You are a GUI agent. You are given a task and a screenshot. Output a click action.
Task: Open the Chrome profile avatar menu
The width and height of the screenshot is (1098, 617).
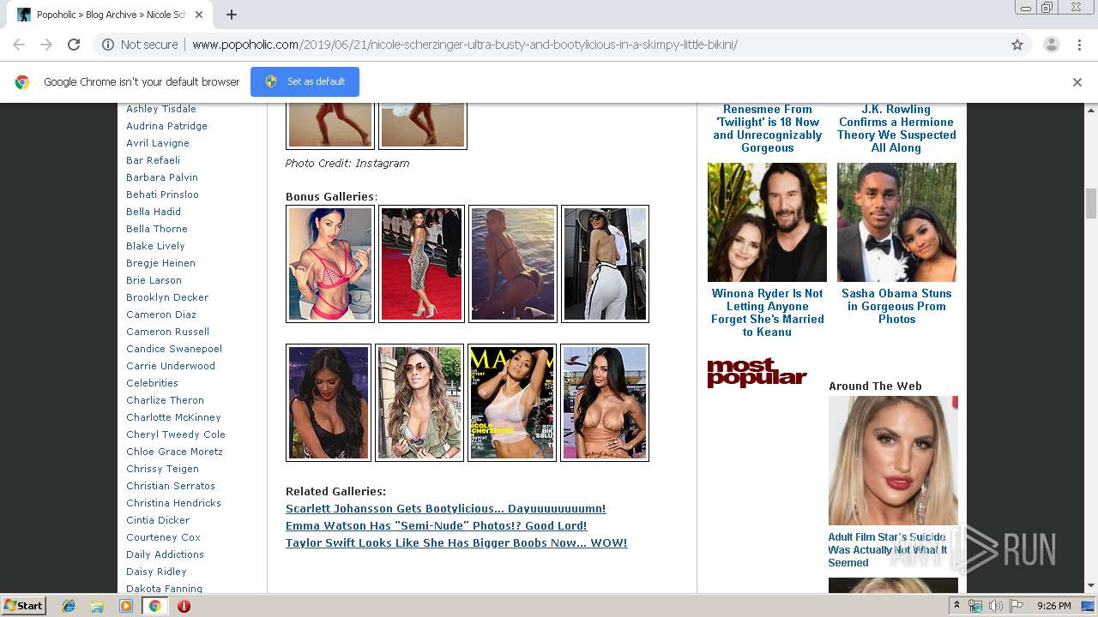pos(1051,45)
